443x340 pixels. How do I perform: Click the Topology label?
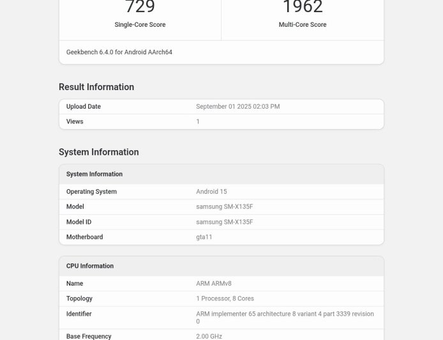[x=79, y=298]
